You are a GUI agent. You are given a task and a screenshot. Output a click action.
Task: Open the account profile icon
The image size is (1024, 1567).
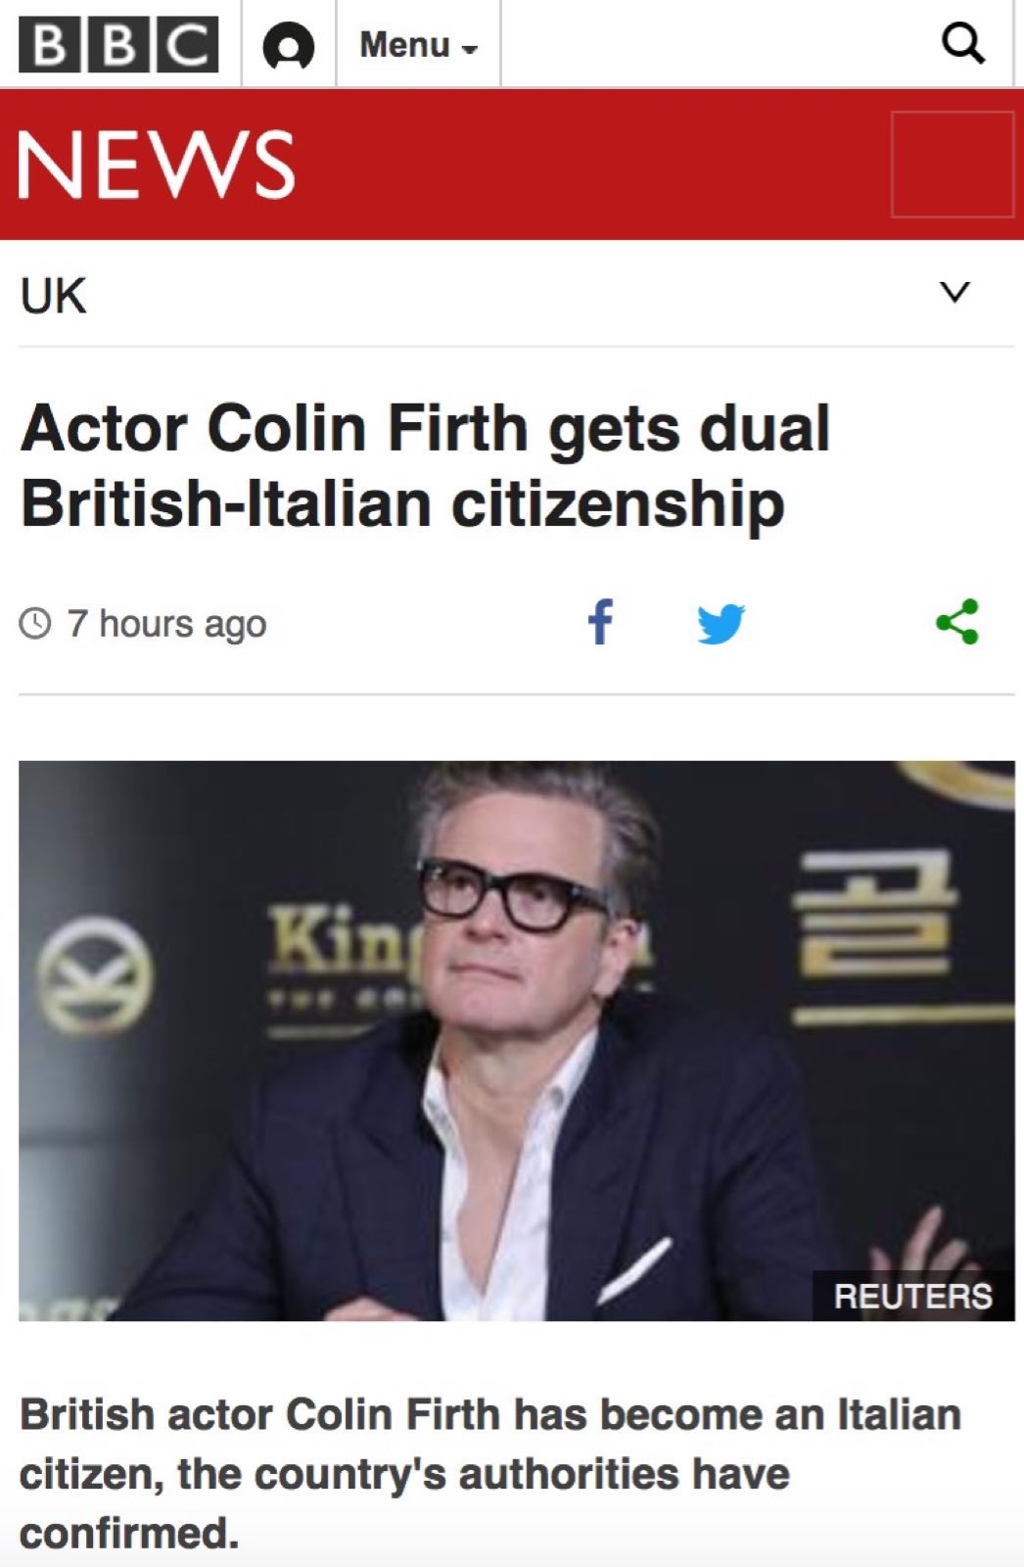pos(289,46)
